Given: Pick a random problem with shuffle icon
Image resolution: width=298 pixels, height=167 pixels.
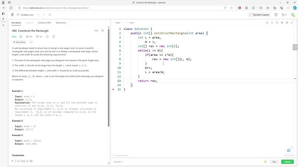Looking at the screenshot, I should 50,15.
